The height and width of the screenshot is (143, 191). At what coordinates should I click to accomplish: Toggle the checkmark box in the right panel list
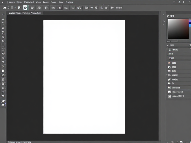(169, 83)
